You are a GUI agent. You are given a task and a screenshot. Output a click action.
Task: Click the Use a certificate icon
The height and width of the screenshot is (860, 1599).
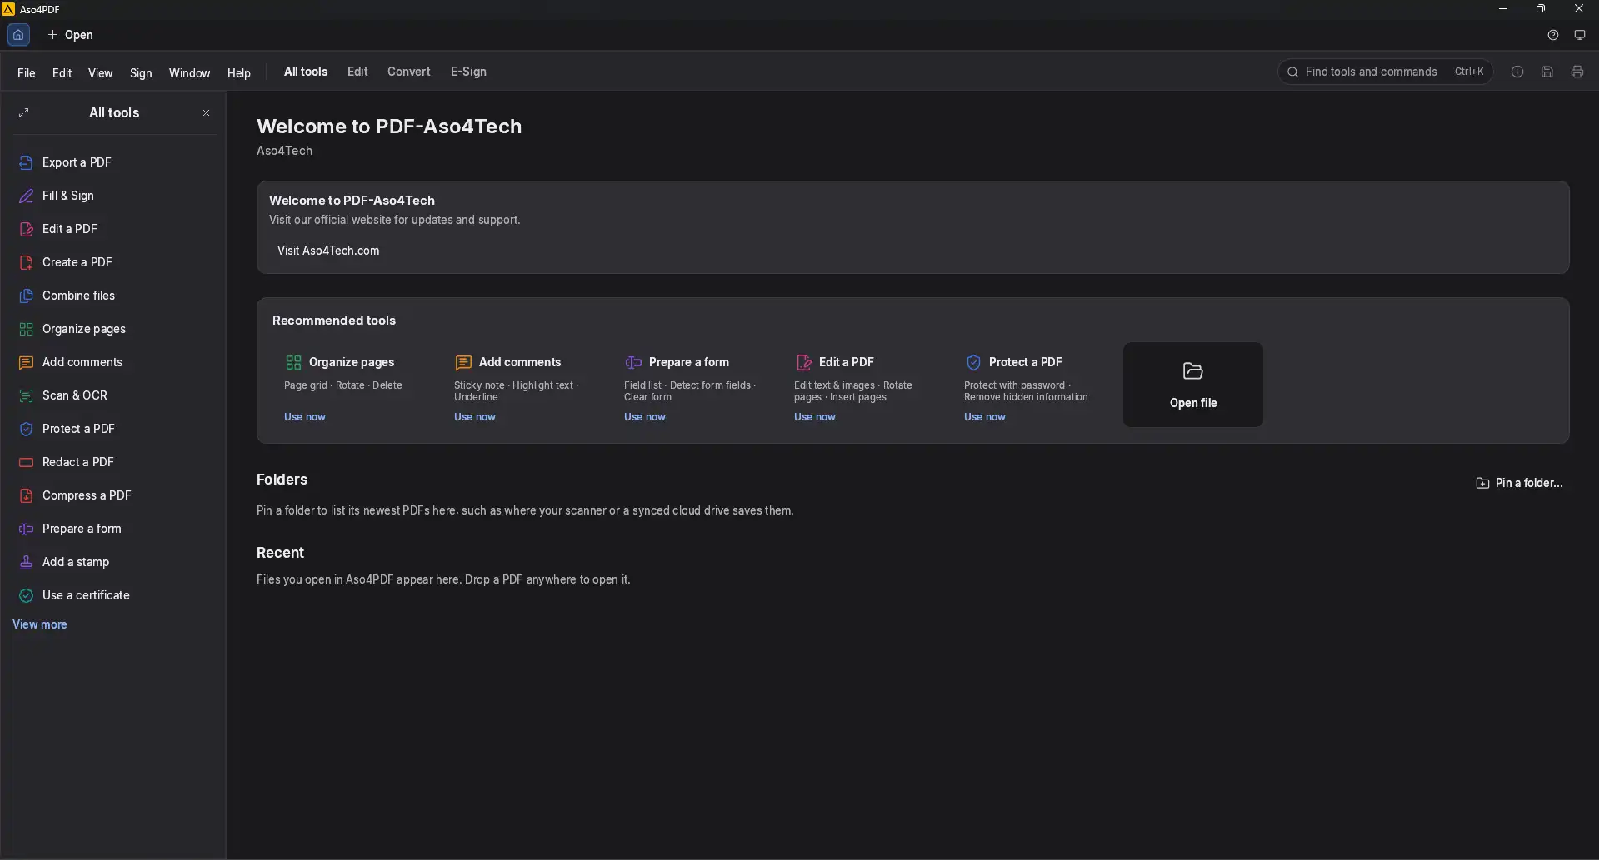27,595
